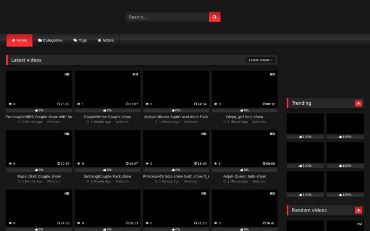Viewport: 370px width, 231px height.
Task: Click the plus button in Trending header
Action: (x=359, y=103)
